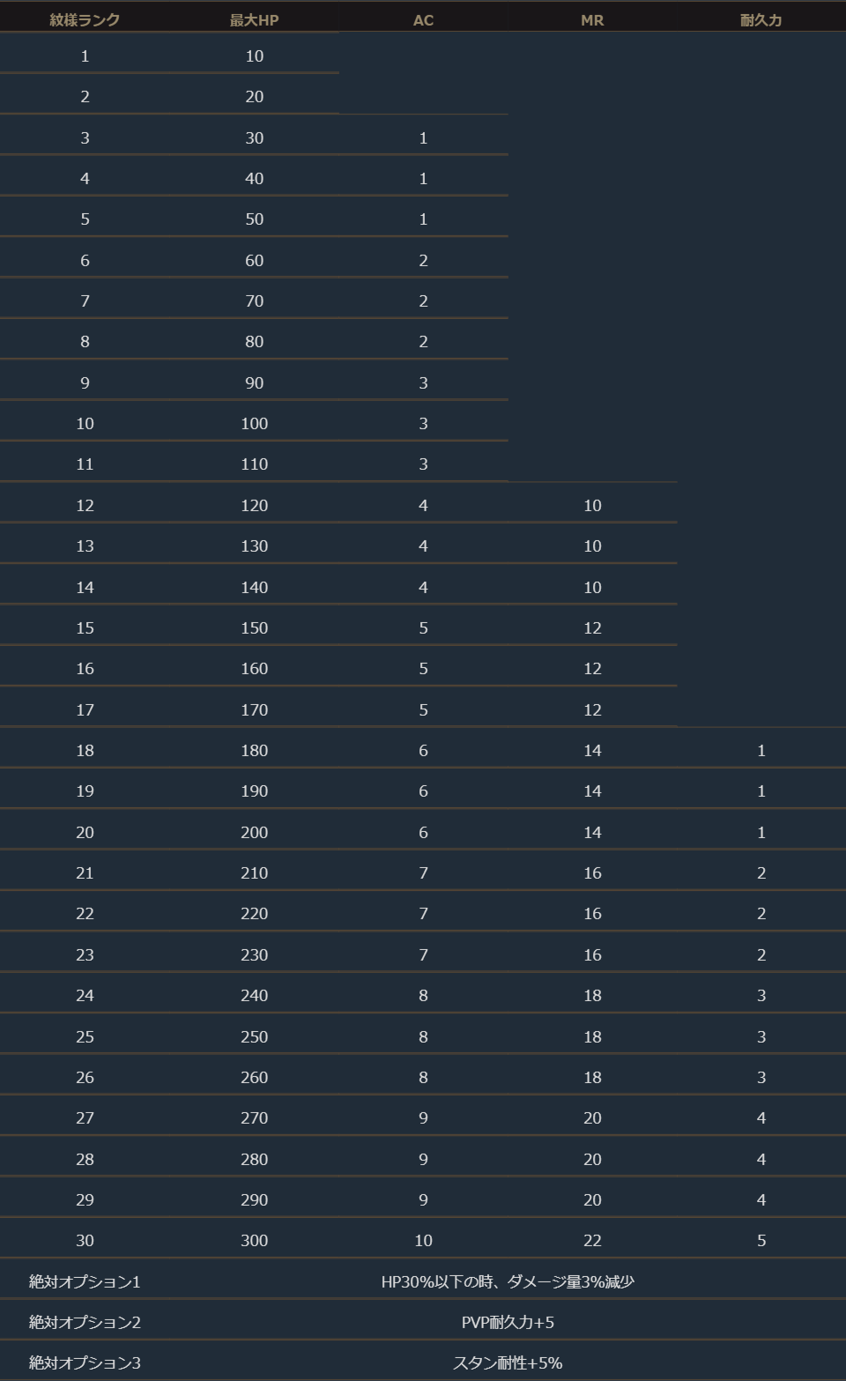Click the 紋様ランク column header
This screenshot has height=1381, width=846.
click(x=85, y=19)
